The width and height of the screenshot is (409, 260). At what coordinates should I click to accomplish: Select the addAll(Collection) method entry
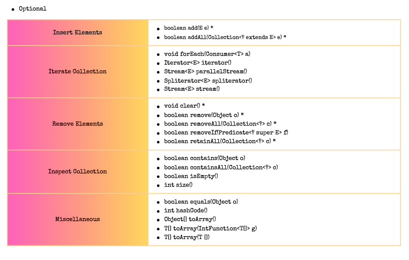click(x=225, y=37)
